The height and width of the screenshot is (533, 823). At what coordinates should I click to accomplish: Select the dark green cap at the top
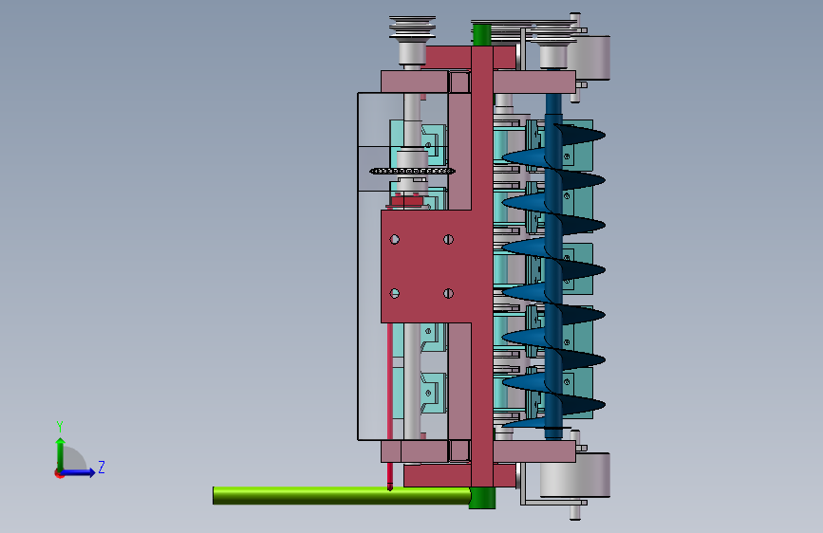click(x=482, y=35)
